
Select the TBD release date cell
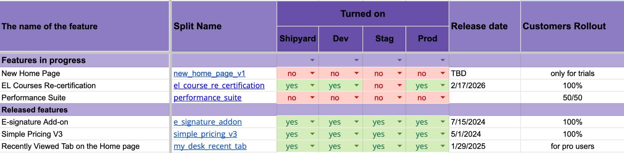point(484,74)
